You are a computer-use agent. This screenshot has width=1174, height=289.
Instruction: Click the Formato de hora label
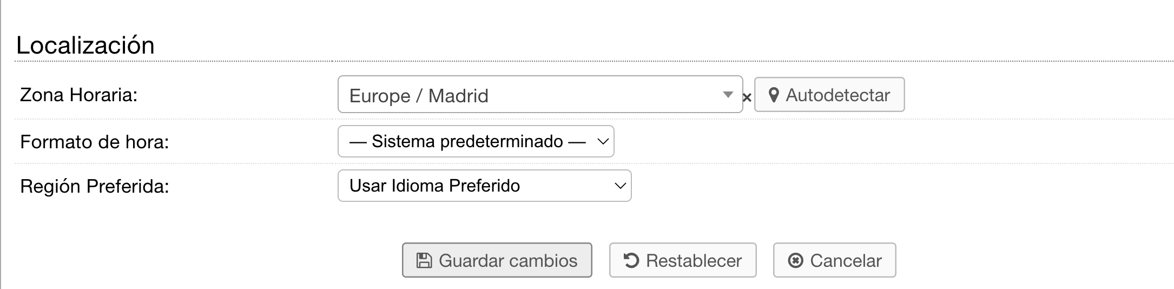(x=95, y=142)
